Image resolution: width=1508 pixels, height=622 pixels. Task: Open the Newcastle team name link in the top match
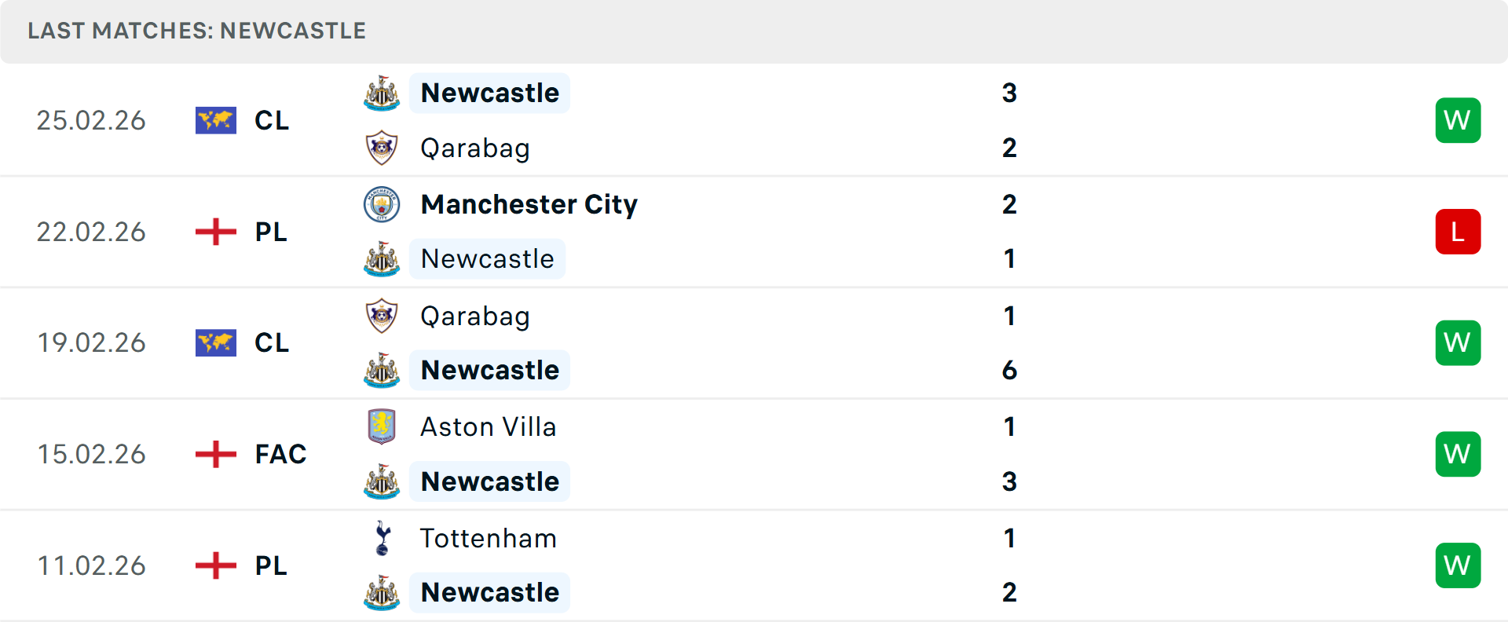489,93
